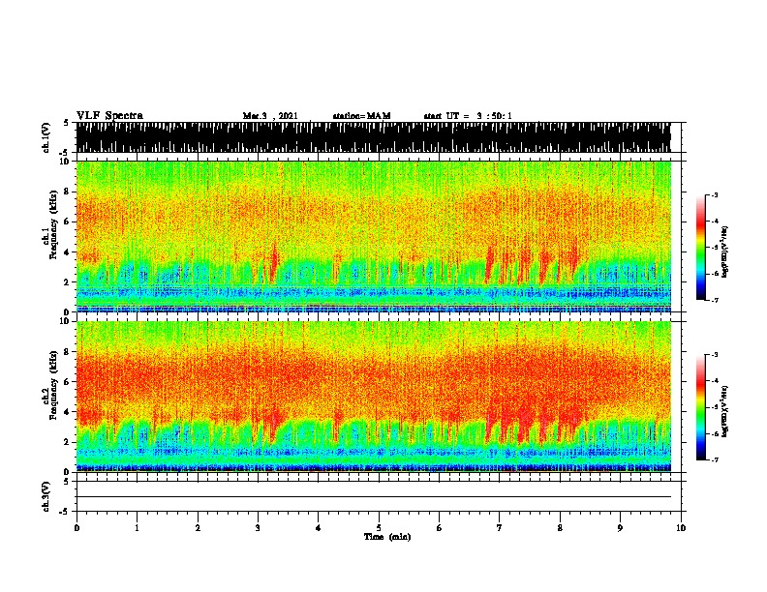Click time axis tick label "8"

(x=560, y=528)
